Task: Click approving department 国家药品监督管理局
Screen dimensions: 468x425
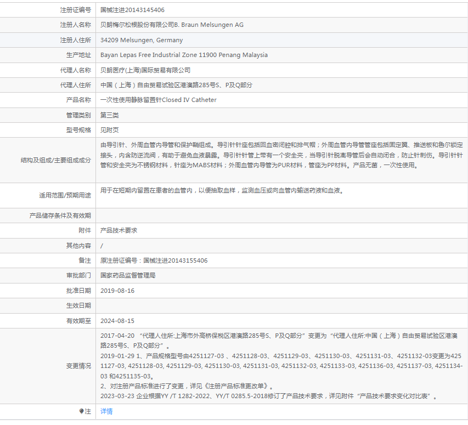Action: pyautogui.click(x=128, y=275)
